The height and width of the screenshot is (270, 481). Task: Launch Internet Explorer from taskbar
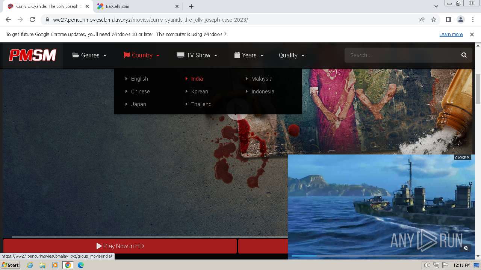30,265
